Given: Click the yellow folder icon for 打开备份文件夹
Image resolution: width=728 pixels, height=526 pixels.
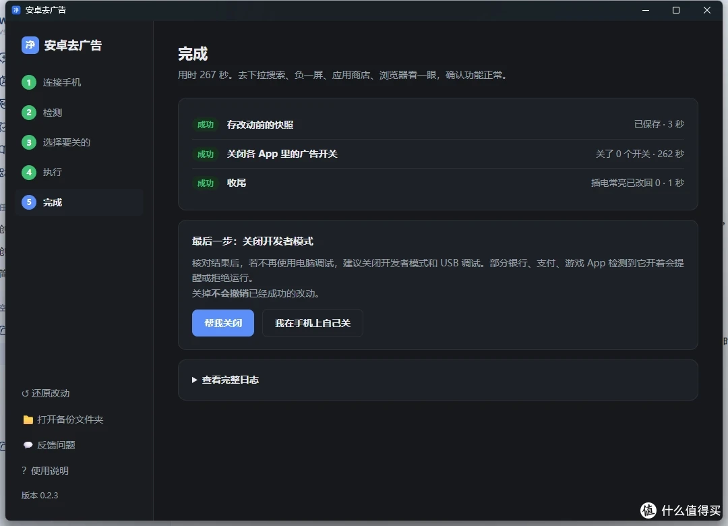Looking at the screenshot, I should coord(28,419).
